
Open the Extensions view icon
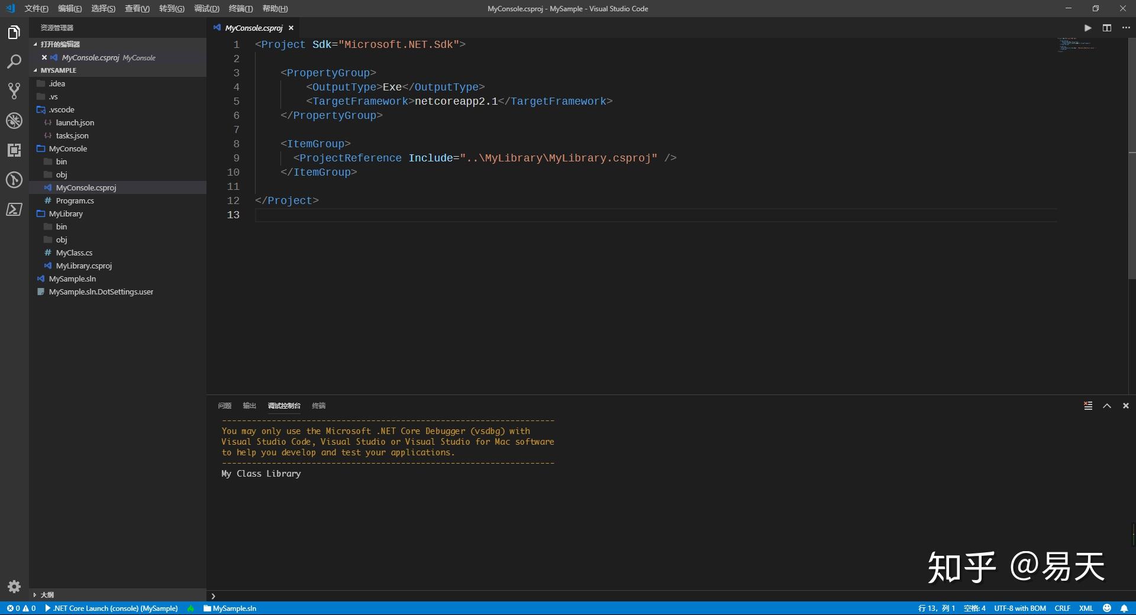coord(14,150)
